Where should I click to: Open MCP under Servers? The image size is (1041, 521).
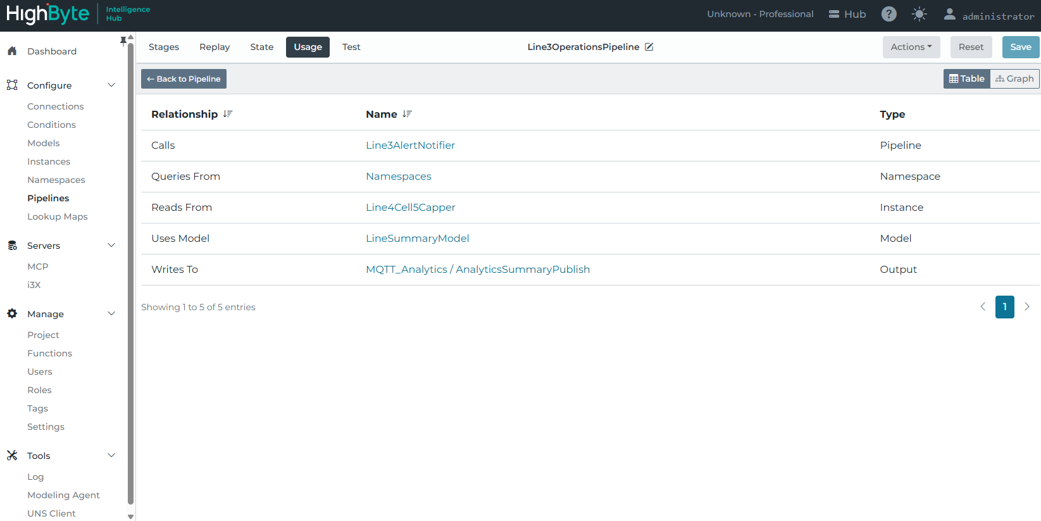38,267
